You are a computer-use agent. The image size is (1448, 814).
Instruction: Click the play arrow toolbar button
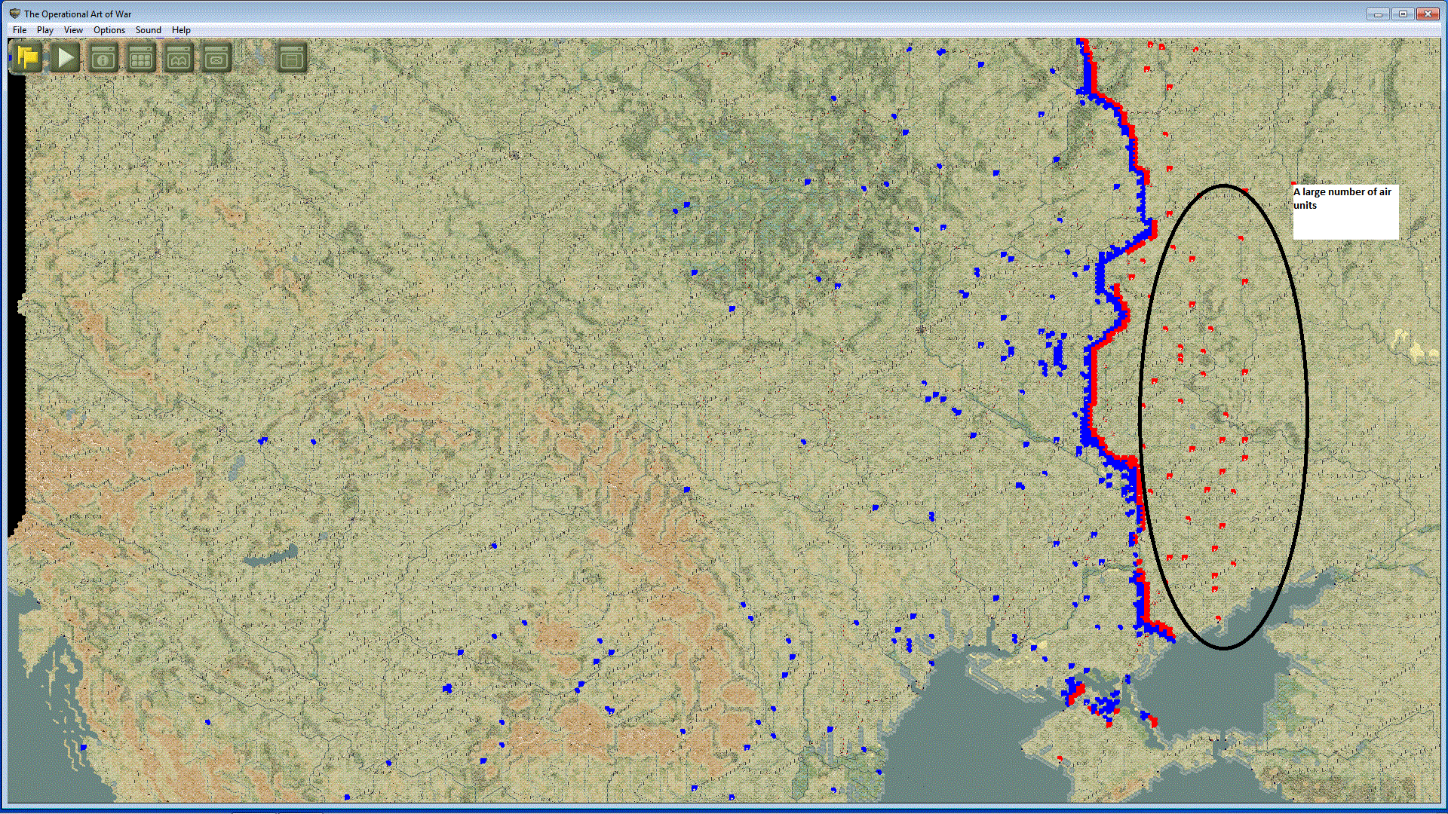pyautogui.click(x=66, y=57)
